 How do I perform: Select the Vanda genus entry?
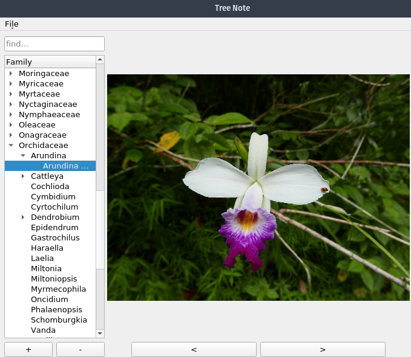pyautogui.click(x=43, y=330)
